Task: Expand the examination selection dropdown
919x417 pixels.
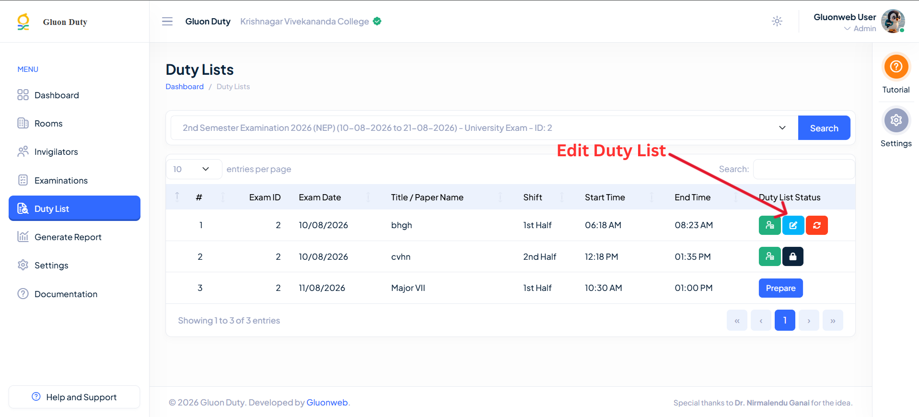Action: [x=484, y=128]
